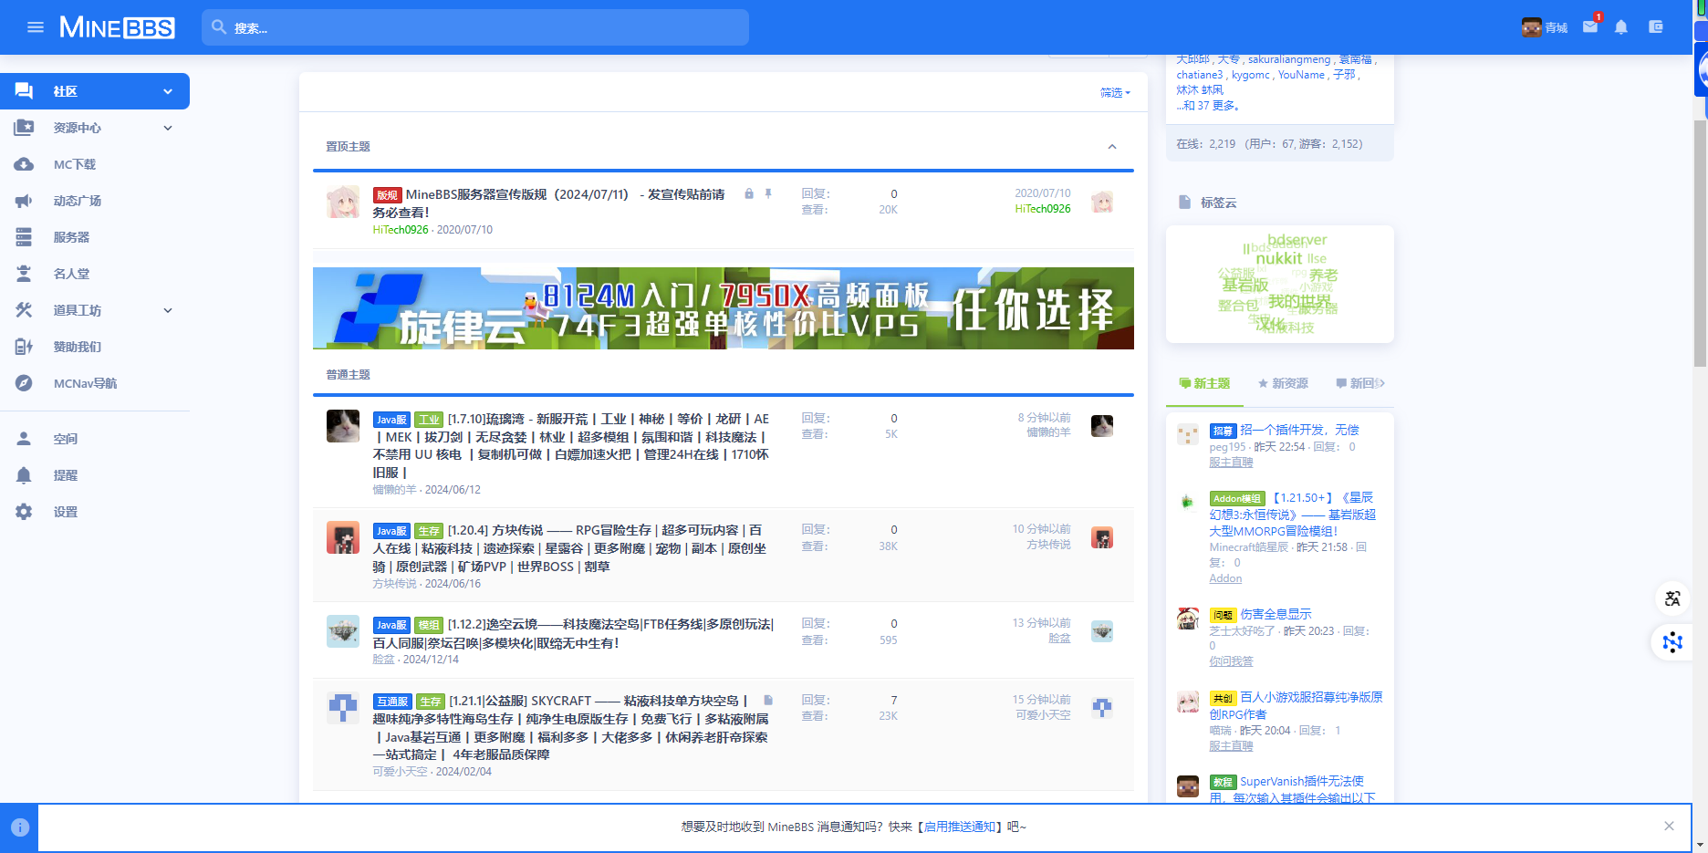1708x853 pixels.
Task: Click the translate floating button
Action: pyautogui.click(x=1672, y=598)
